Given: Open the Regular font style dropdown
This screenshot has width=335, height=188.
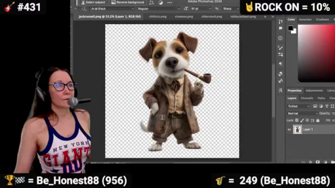Looking at the screenshot, I should coord(158,9).
